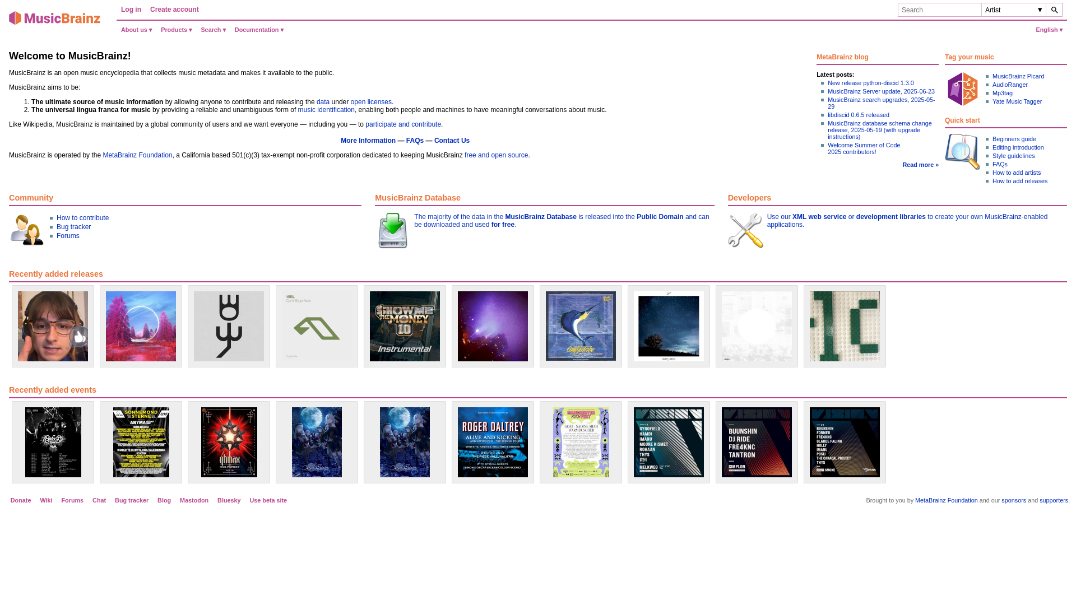The image size is (1076, 605).
Task: Open the Wiki footer link
Action: point(46,500)
